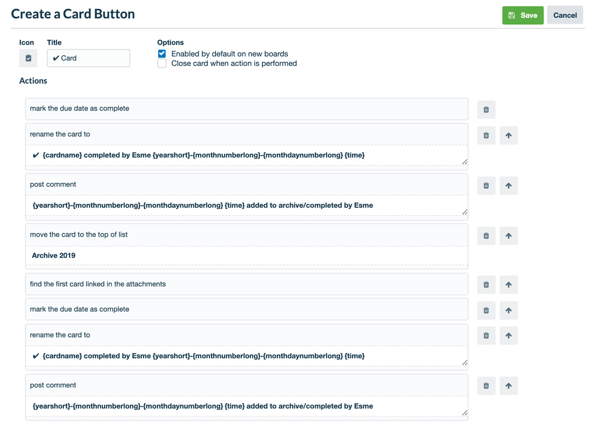
Task: Cancel creating the card button
Action: click(x=564, y=15)
